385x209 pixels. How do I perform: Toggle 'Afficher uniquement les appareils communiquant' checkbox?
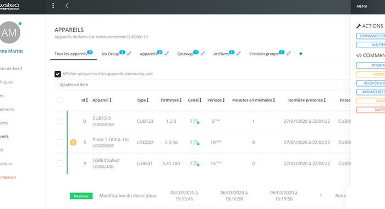pyautogui.click(x=58, y=74)
